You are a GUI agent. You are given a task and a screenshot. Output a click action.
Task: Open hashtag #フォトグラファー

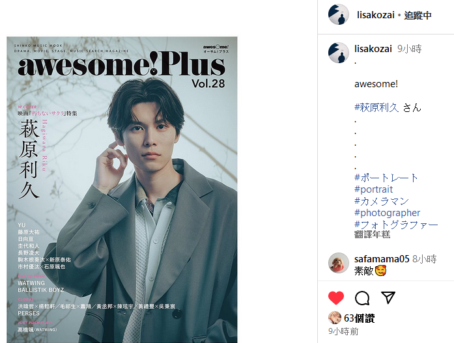pos(396,225)
